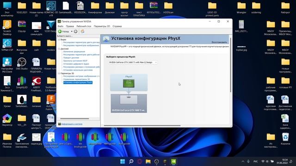The width and height of the screenshot is (296, 166).
Task: Select the Эмулятор desktop shortcut
Action: [x=7, y=120]
